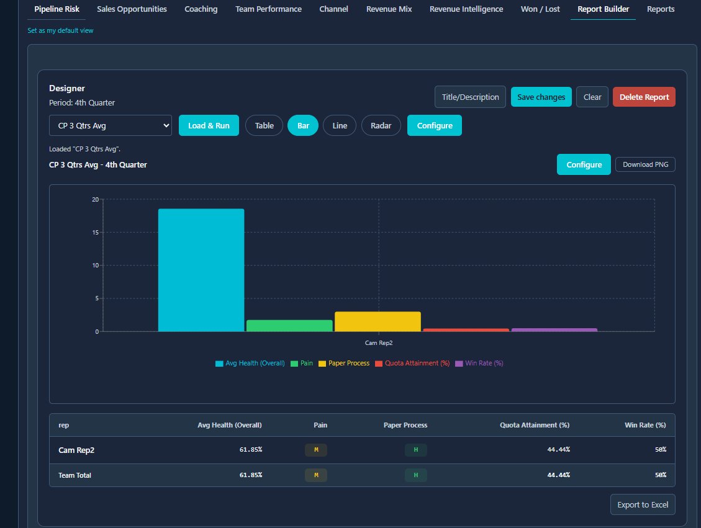
Task: Select the Bar chart type
Action: 302,125
